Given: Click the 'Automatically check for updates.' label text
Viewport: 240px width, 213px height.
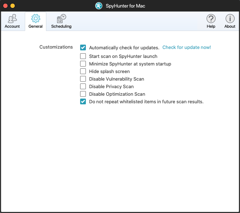Looking at the screenshot, I should pos(124,47).
